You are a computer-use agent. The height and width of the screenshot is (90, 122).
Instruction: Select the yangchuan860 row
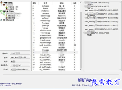[x=55, y=65]
